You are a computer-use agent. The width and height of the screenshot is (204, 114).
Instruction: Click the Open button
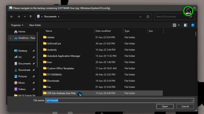coord(165,106)
